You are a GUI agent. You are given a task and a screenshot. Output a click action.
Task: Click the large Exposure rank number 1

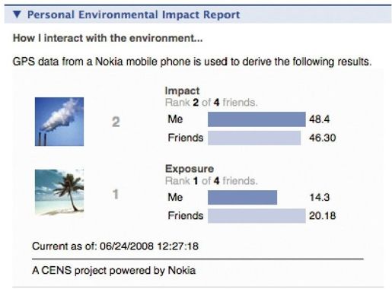coord(116,195)
